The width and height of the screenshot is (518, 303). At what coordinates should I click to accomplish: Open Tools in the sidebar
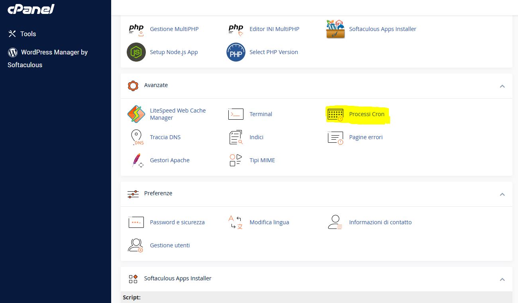(x=28, y=34)
